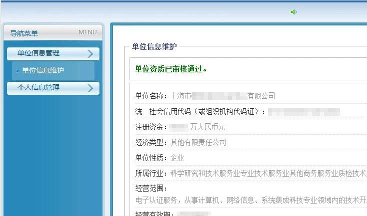
Task: Click the blue bullet beside 单位信息维护
Action: pyautogui.click(x=17, y=71)
